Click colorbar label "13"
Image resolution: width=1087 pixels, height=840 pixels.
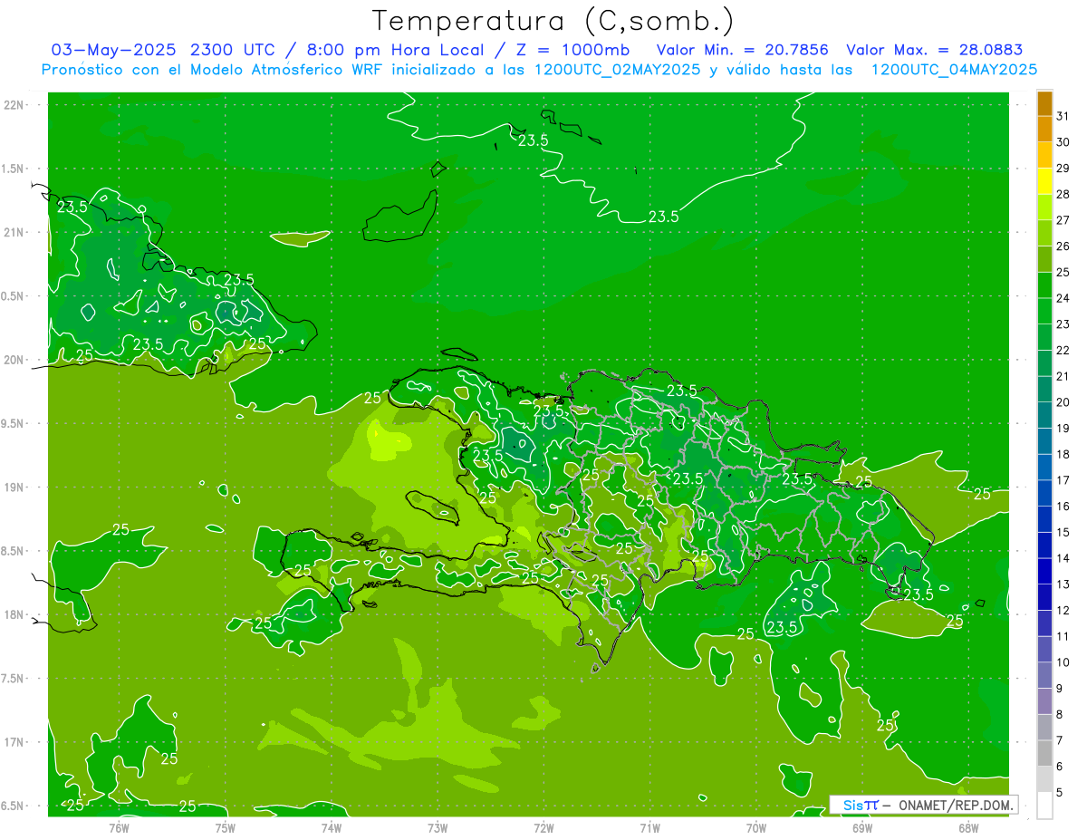(1063, 584)
